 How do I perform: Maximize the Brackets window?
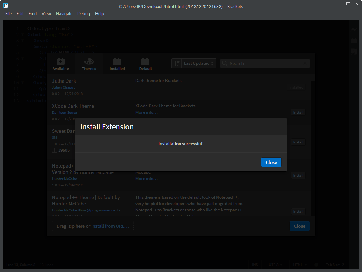coord(348,4)
